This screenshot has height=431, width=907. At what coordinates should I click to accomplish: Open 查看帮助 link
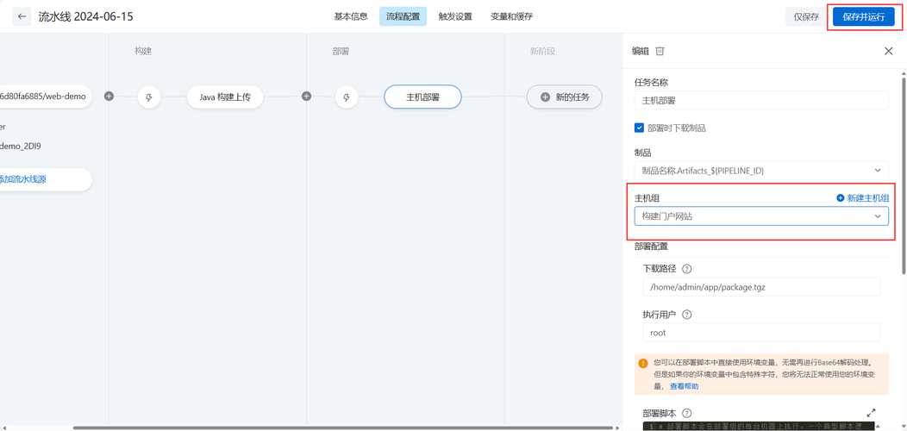[x=684, y=386]
